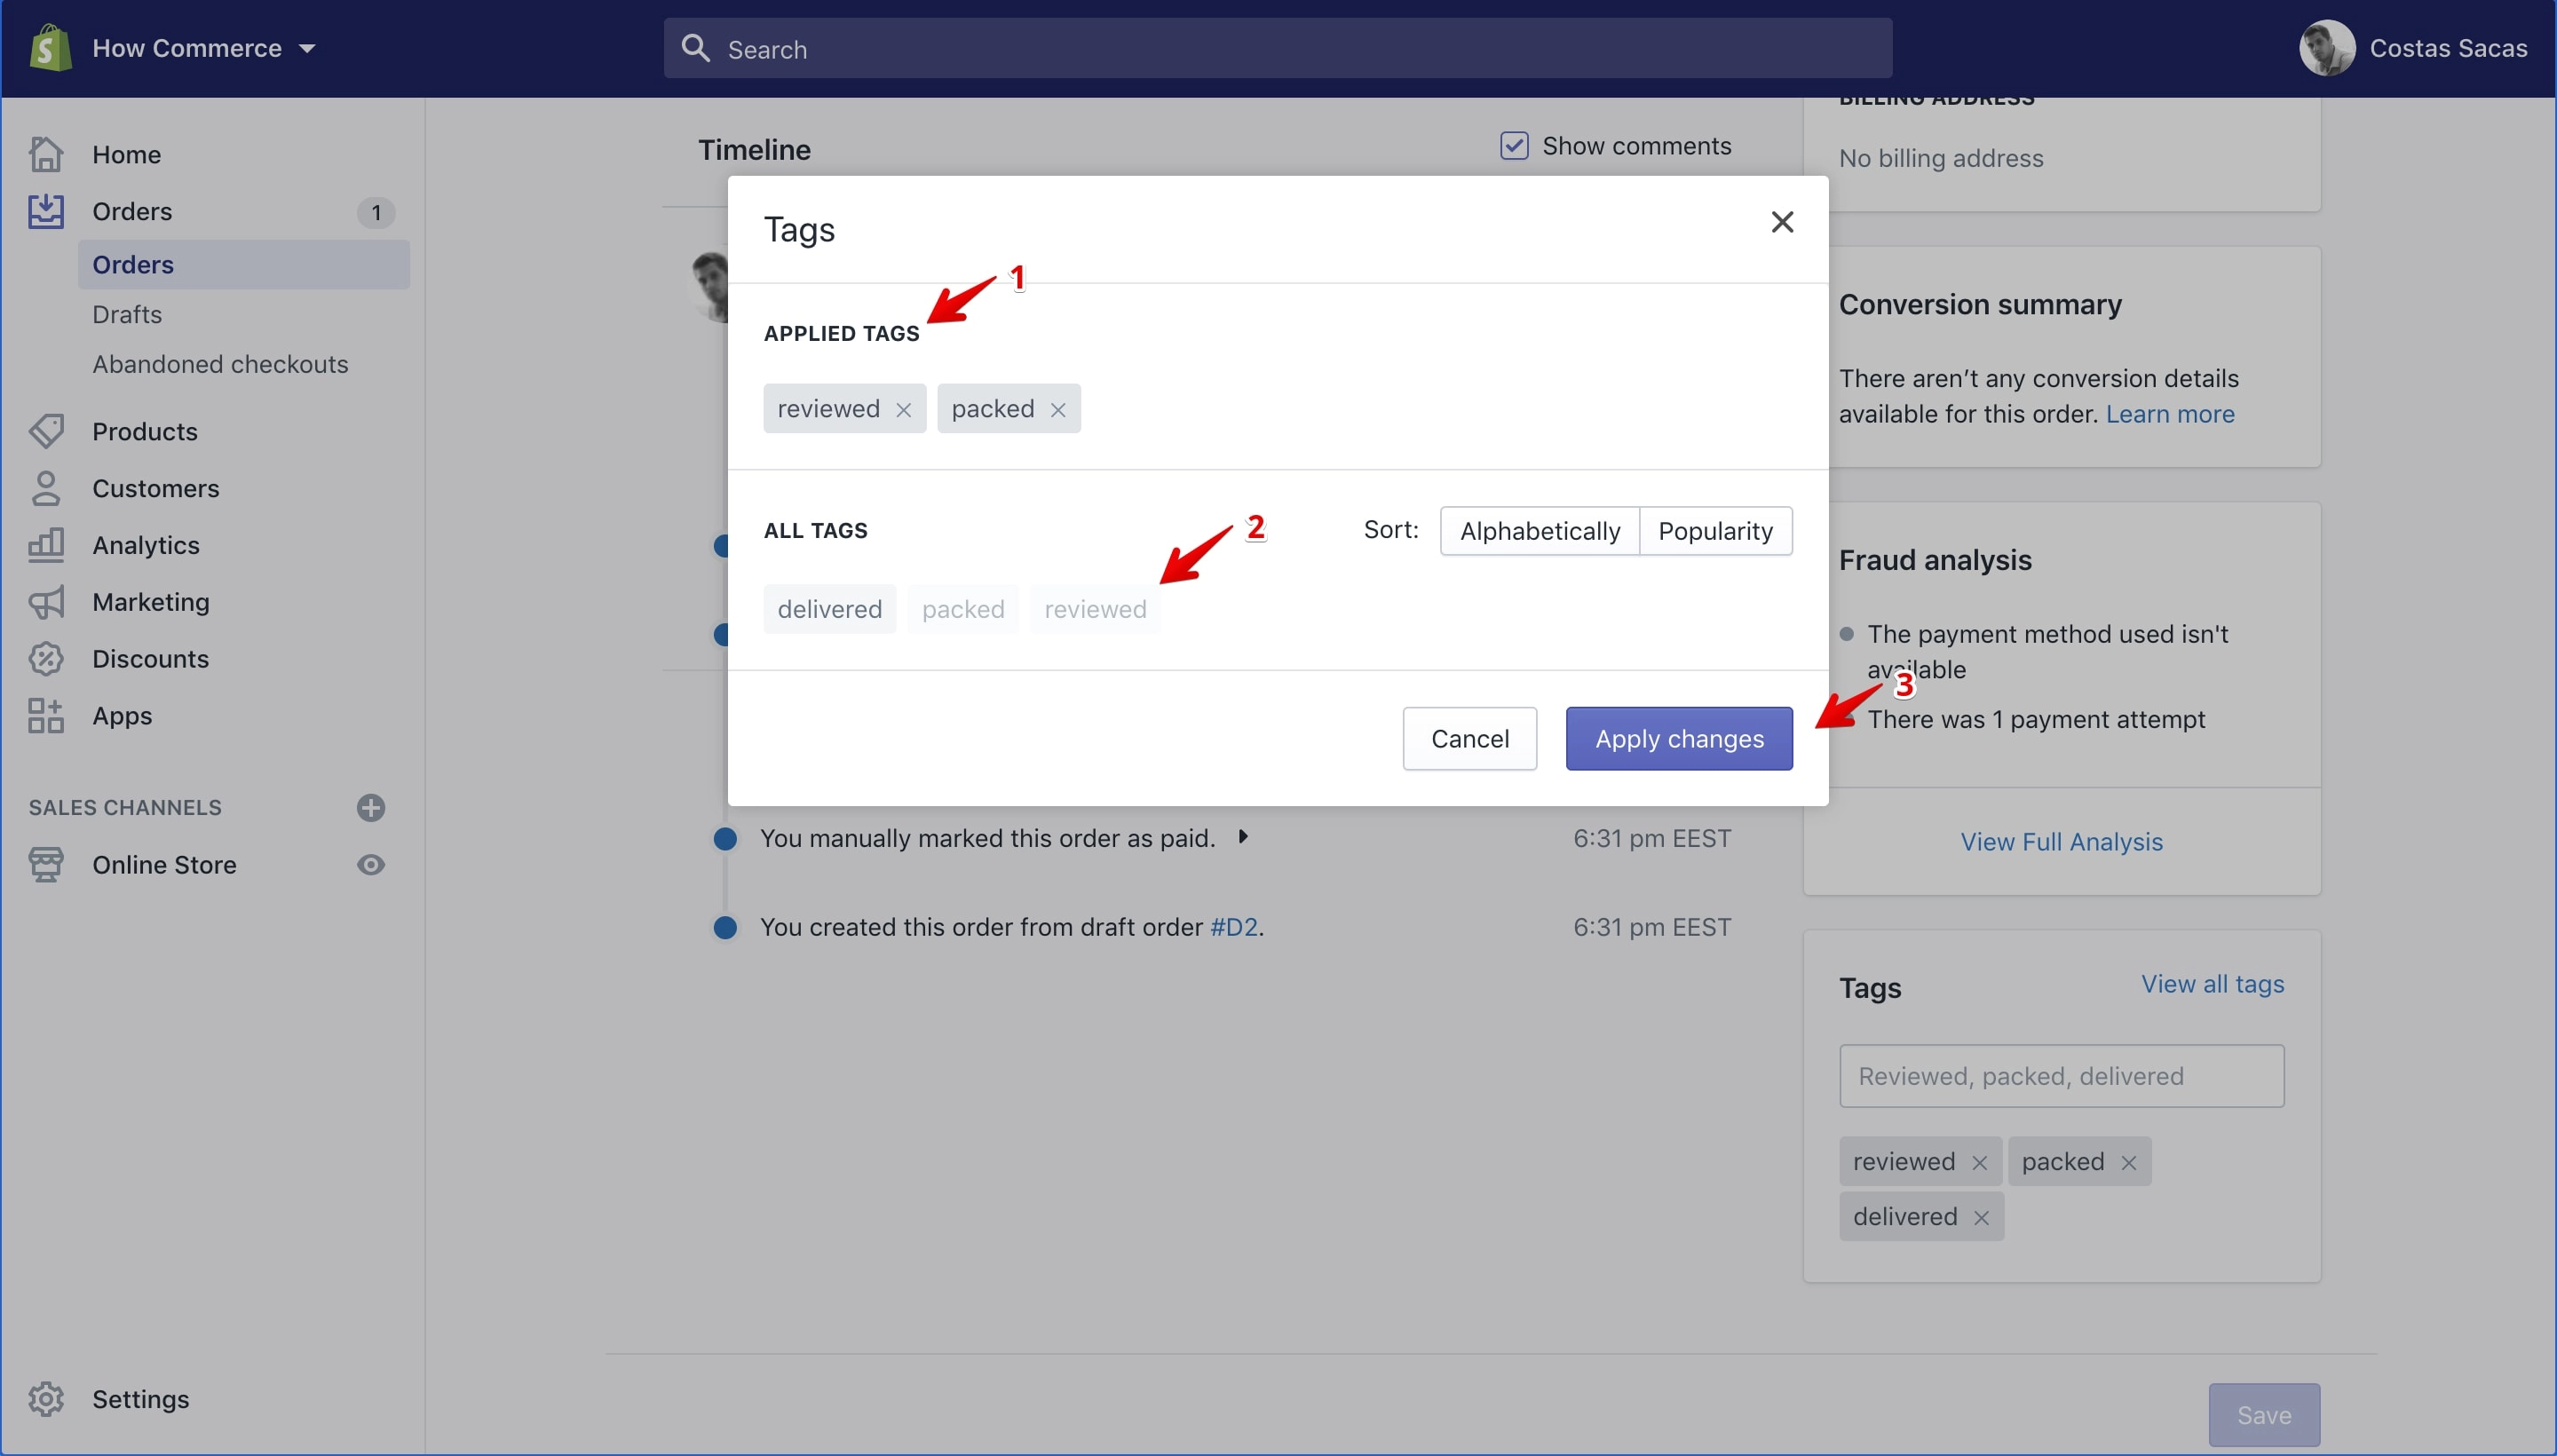Click the search magnifier icon

(695, 48)
